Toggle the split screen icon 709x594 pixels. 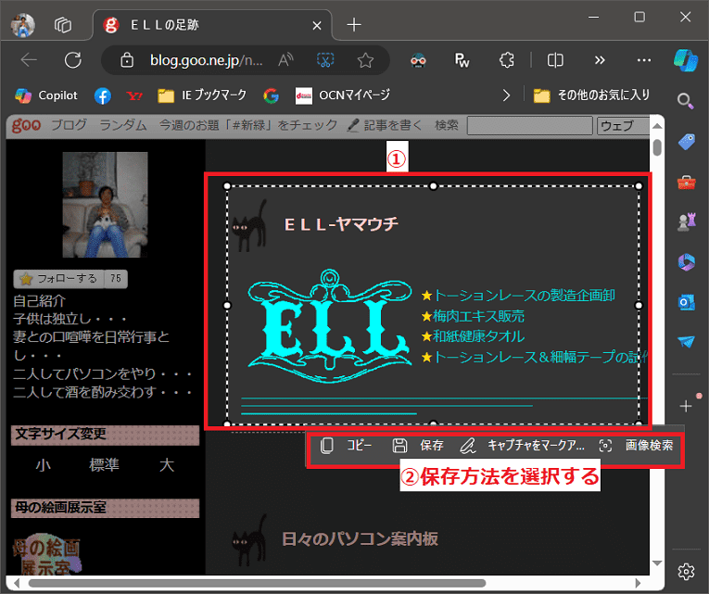click(x=555, y=60)
